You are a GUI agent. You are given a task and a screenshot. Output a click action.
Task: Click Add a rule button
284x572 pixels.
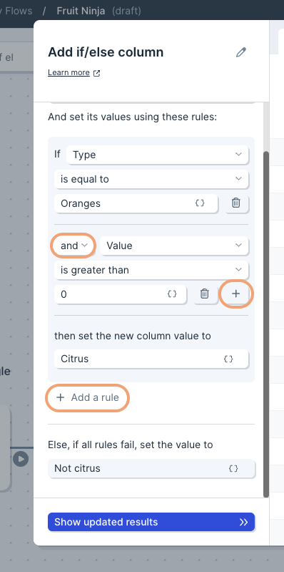pos(88,397)
